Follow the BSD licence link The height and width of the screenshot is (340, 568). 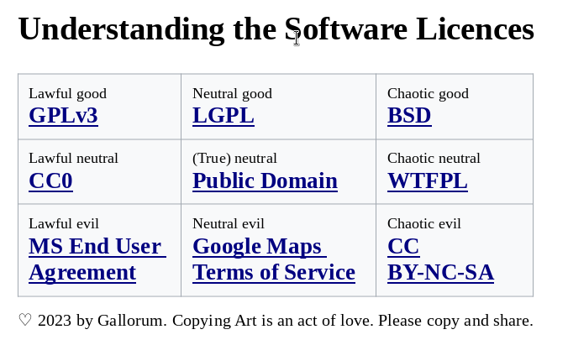pos(409,116)
